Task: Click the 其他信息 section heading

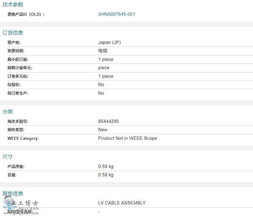Action: [13, 193]
